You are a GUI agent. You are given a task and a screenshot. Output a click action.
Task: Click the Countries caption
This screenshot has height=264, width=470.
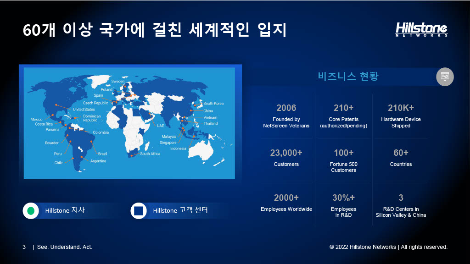tap(401, 164)
